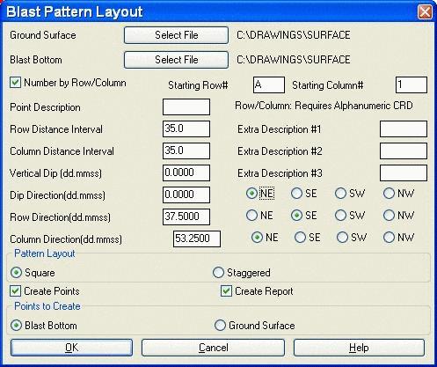Click the Column Direction value field
Screen dimensions: 437x367
click(x=197, y=239)
